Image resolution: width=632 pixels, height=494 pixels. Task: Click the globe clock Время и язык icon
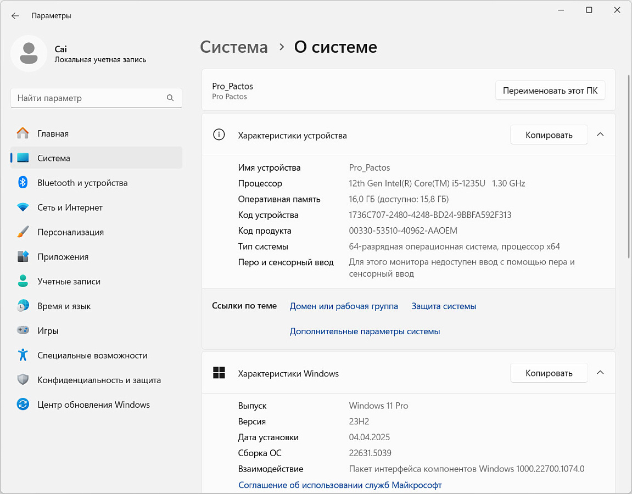23,306
